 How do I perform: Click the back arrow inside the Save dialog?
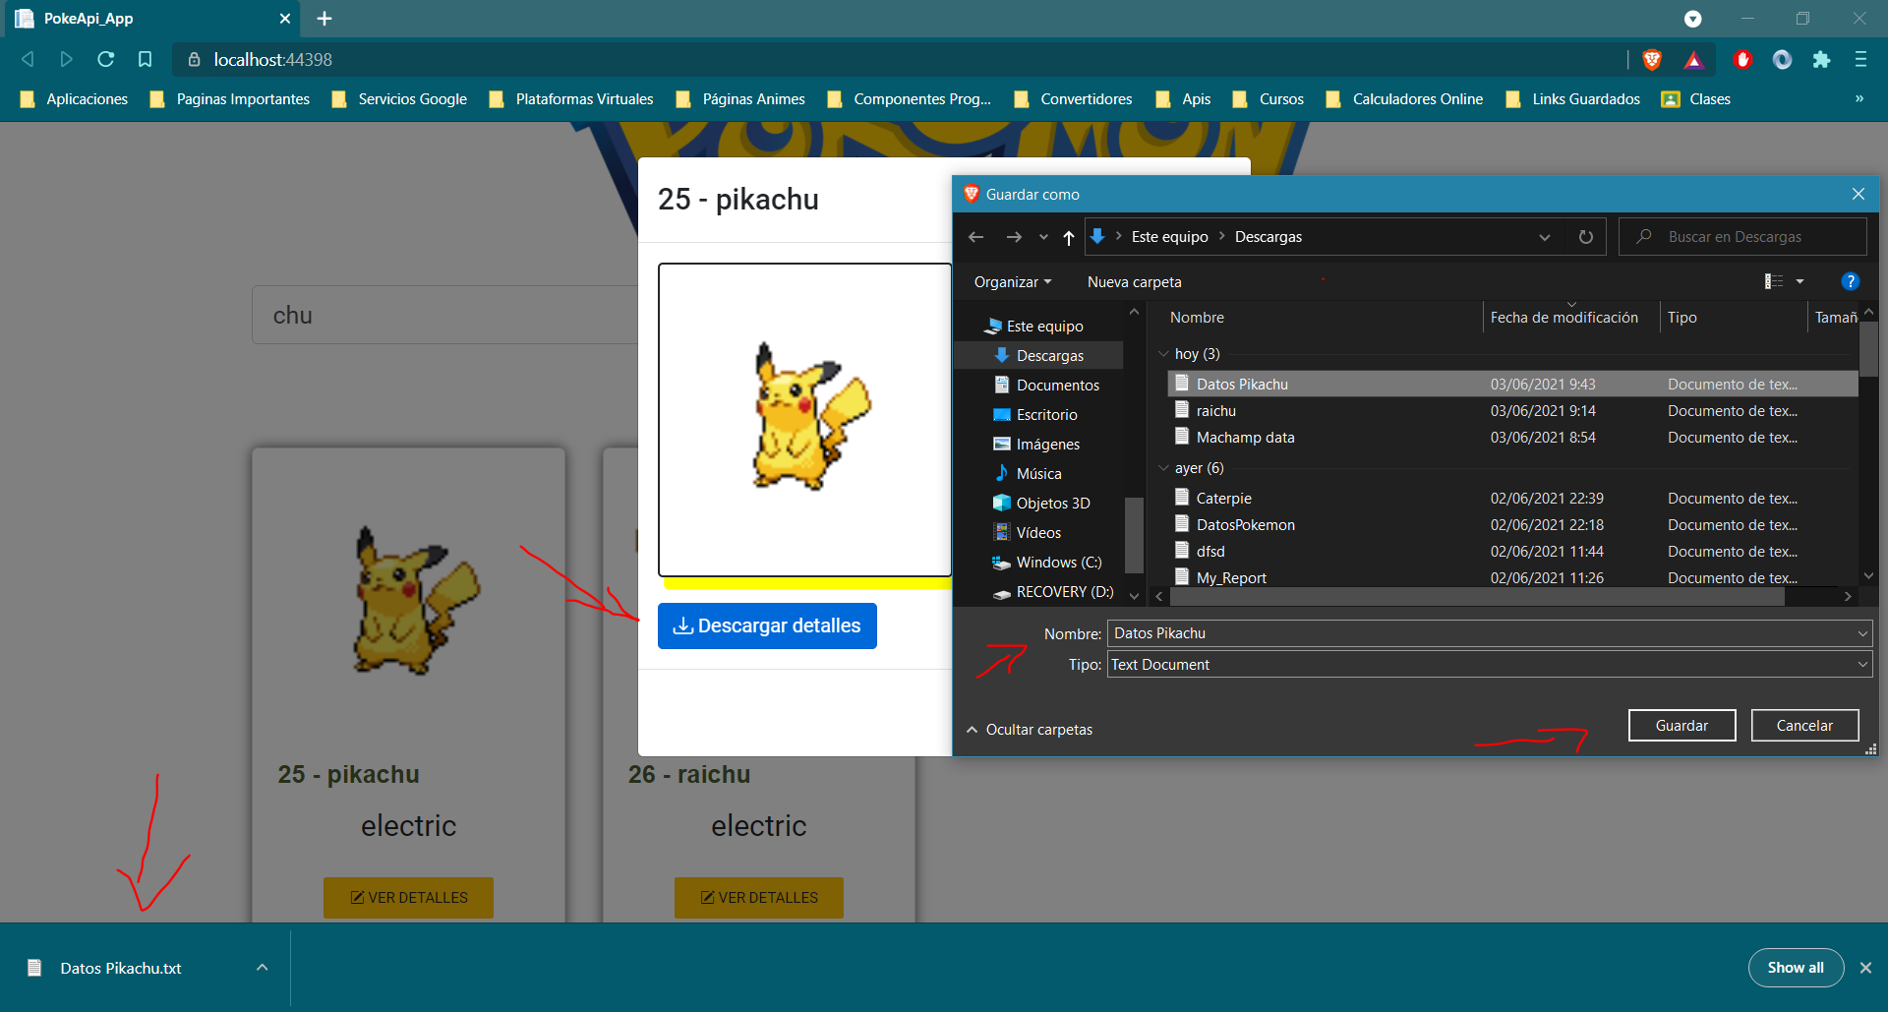click(975, 236)
